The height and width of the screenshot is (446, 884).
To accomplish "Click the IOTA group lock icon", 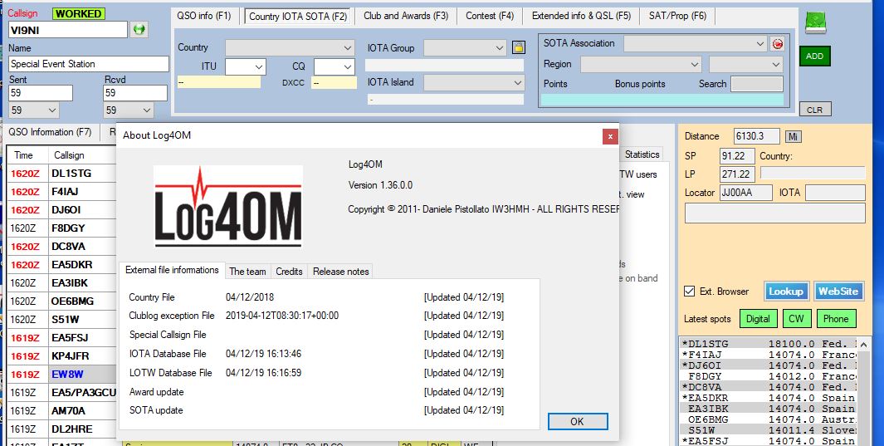I will pos(519,47).
